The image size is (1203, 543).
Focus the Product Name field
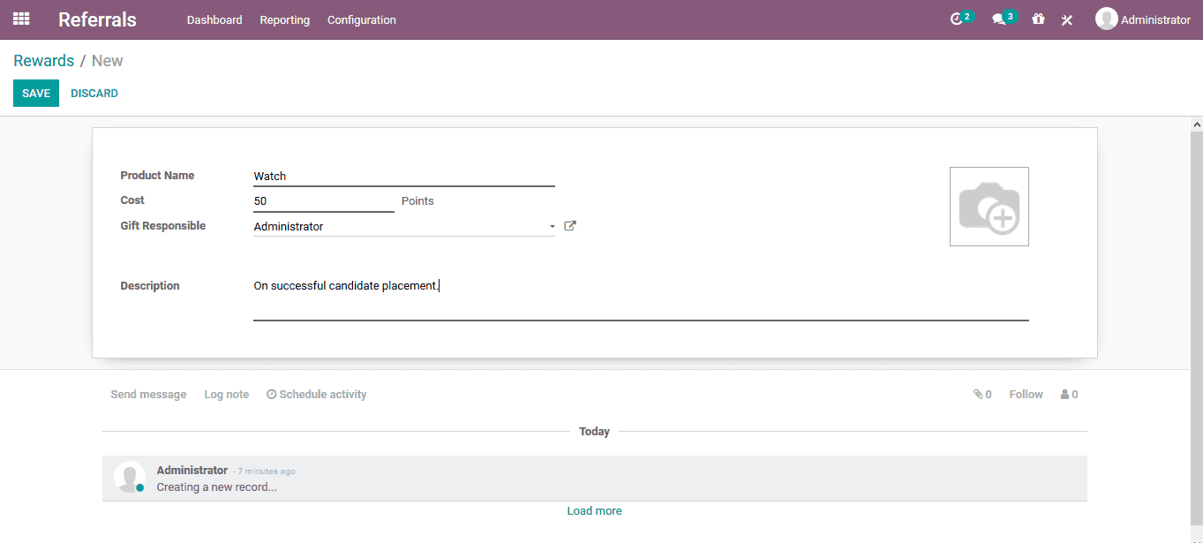(404, 177)
